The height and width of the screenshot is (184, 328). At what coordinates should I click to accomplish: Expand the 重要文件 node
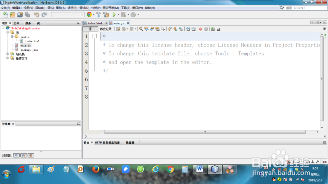(x=8, y=58)
